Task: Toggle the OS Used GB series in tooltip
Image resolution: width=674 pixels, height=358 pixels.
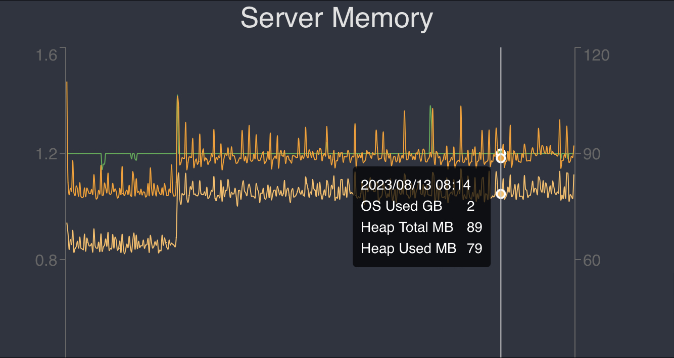Action: pyautogui.click(x=401, y=206)
